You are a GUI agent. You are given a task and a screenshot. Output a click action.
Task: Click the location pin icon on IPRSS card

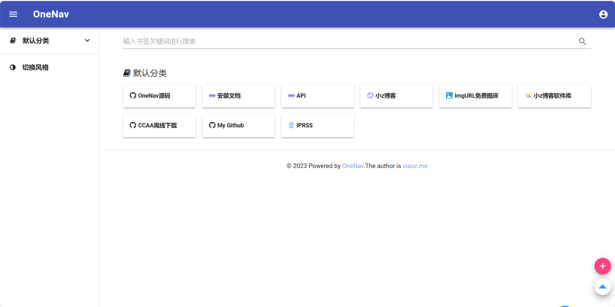point(291,125)
